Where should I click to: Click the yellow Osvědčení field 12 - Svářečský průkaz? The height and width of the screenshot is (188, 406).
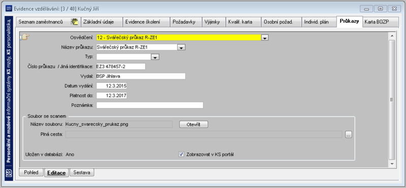click(x=179, y=38)
